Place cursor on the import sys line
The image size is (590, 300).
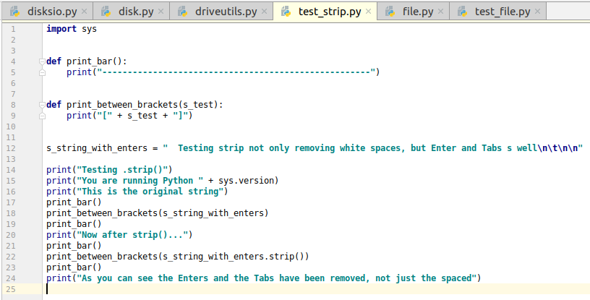[71, 29]
